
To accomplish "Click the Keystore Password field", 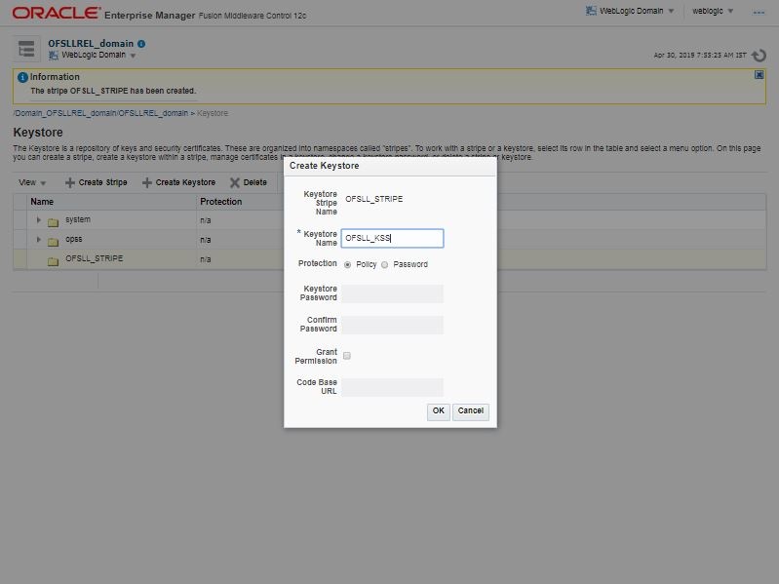I will [392, 293].
